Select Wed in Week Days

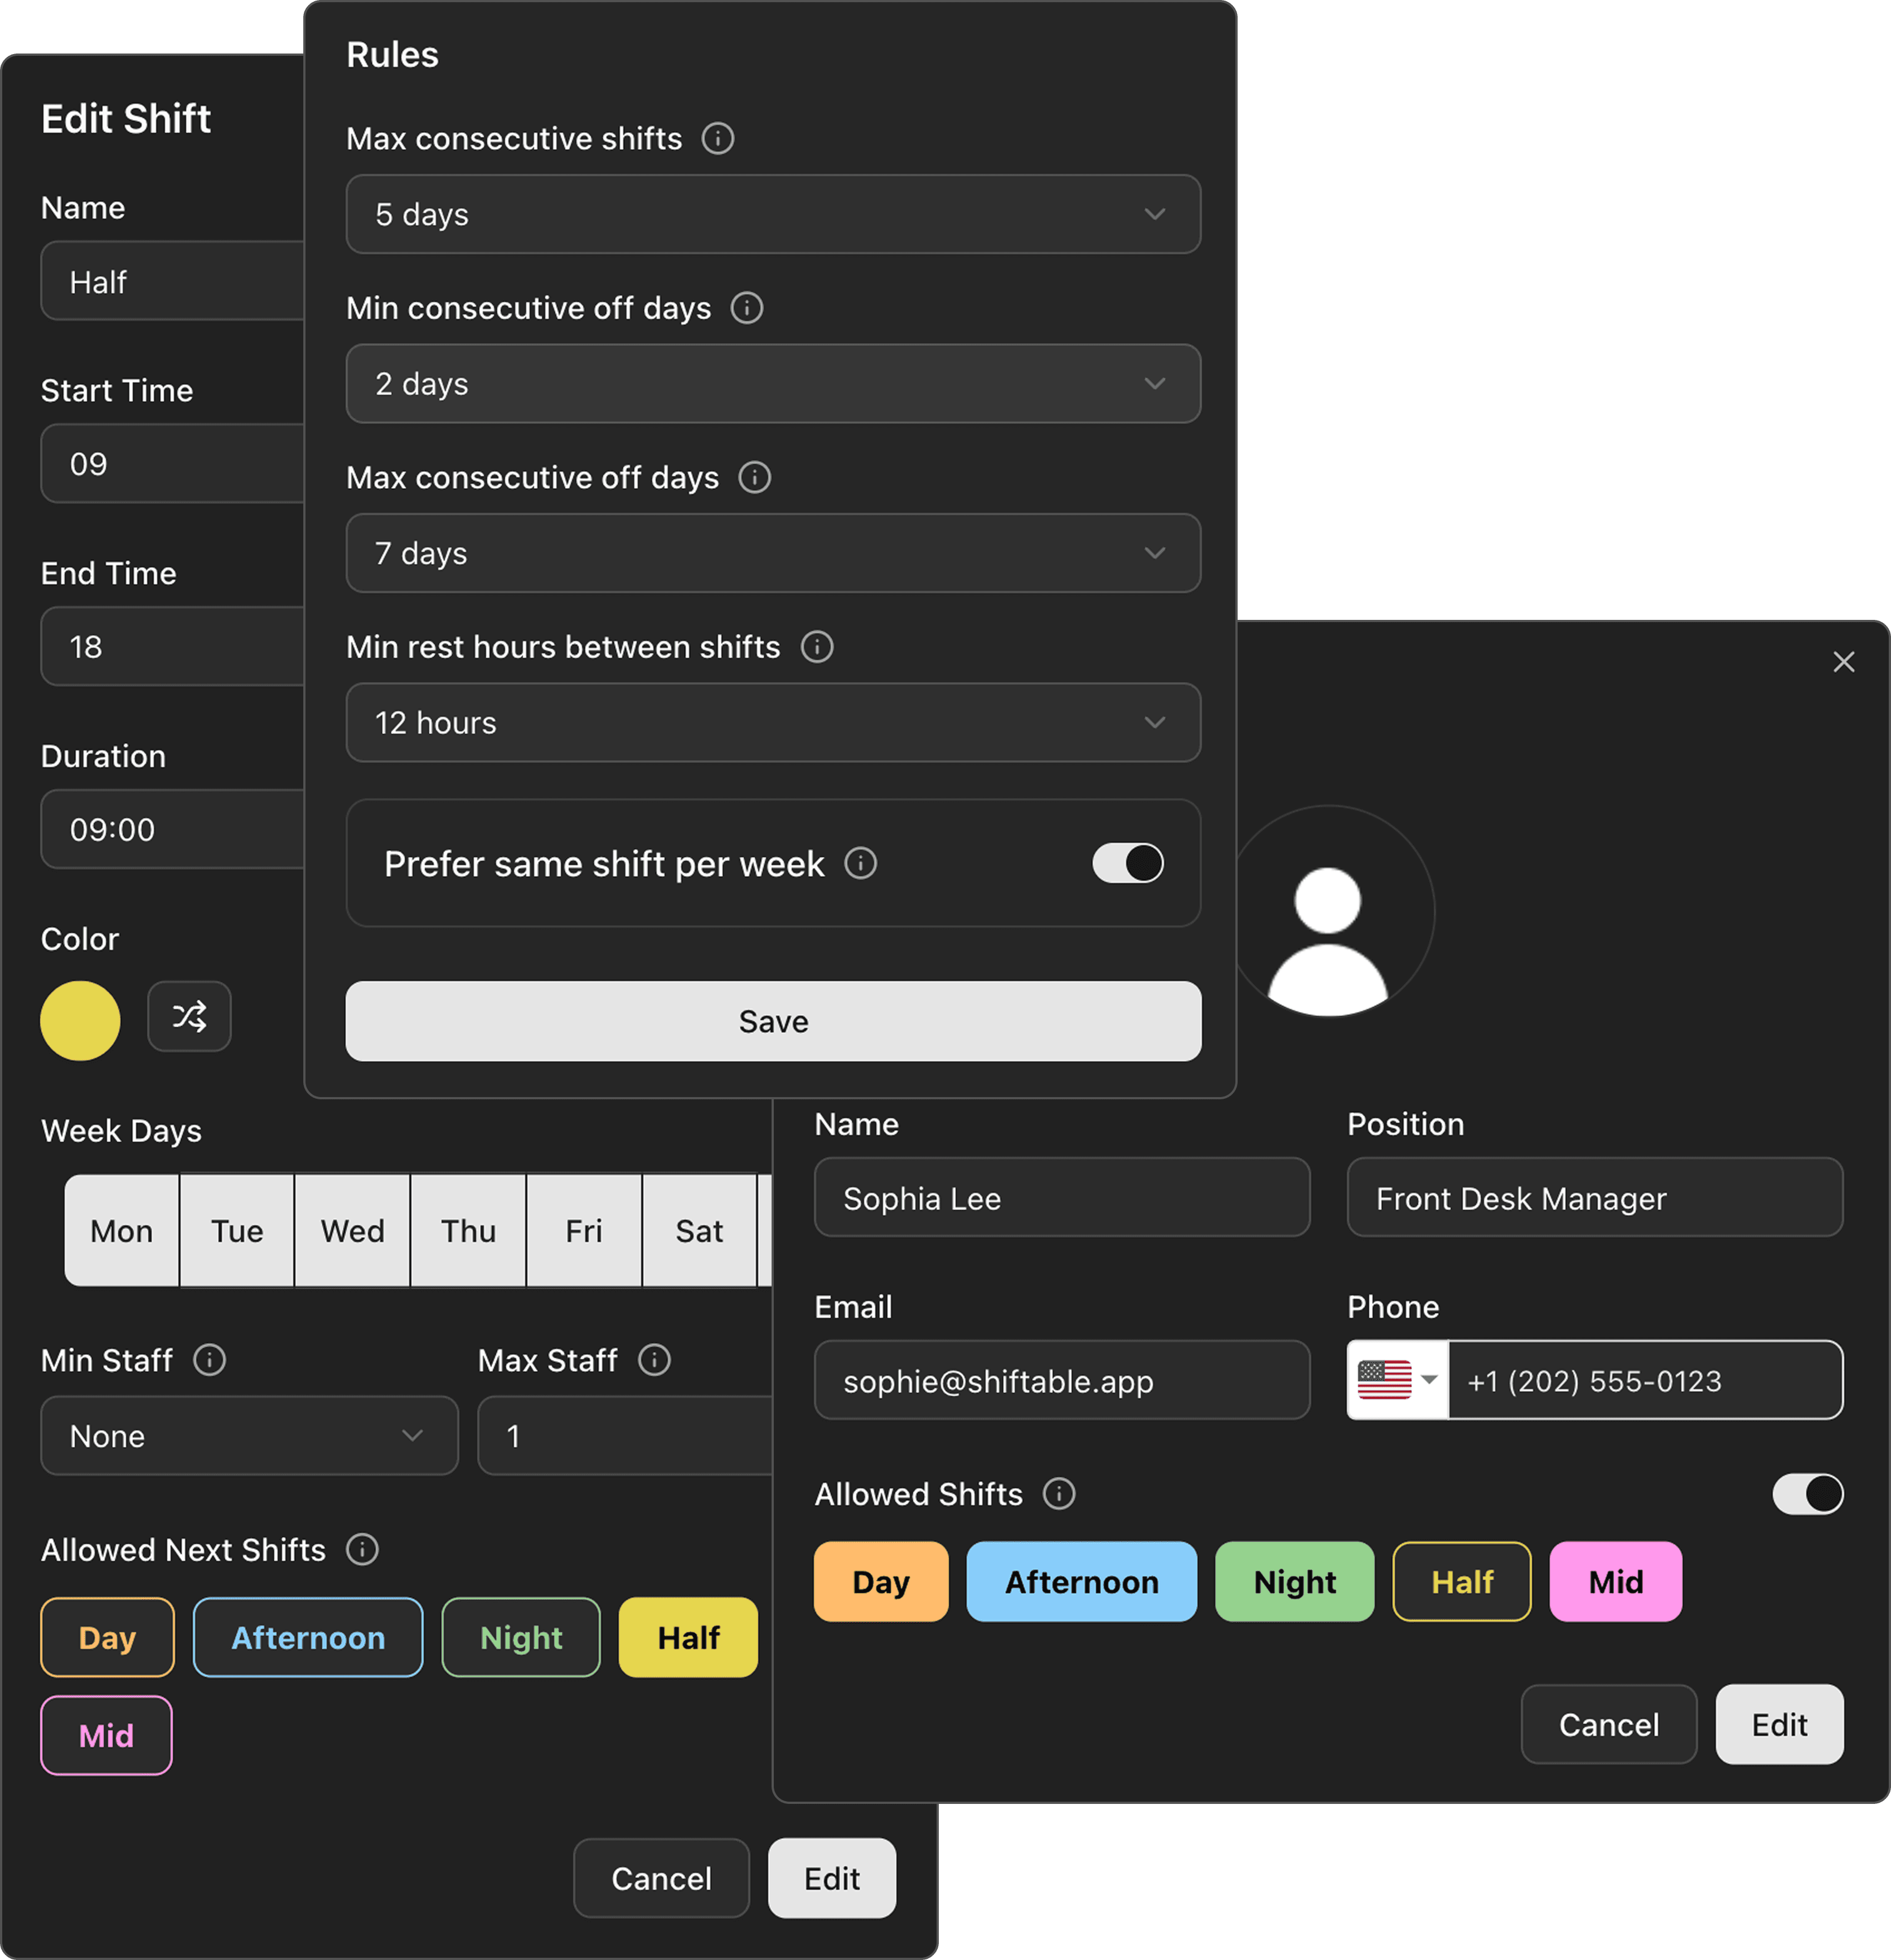coord(352,1231)
